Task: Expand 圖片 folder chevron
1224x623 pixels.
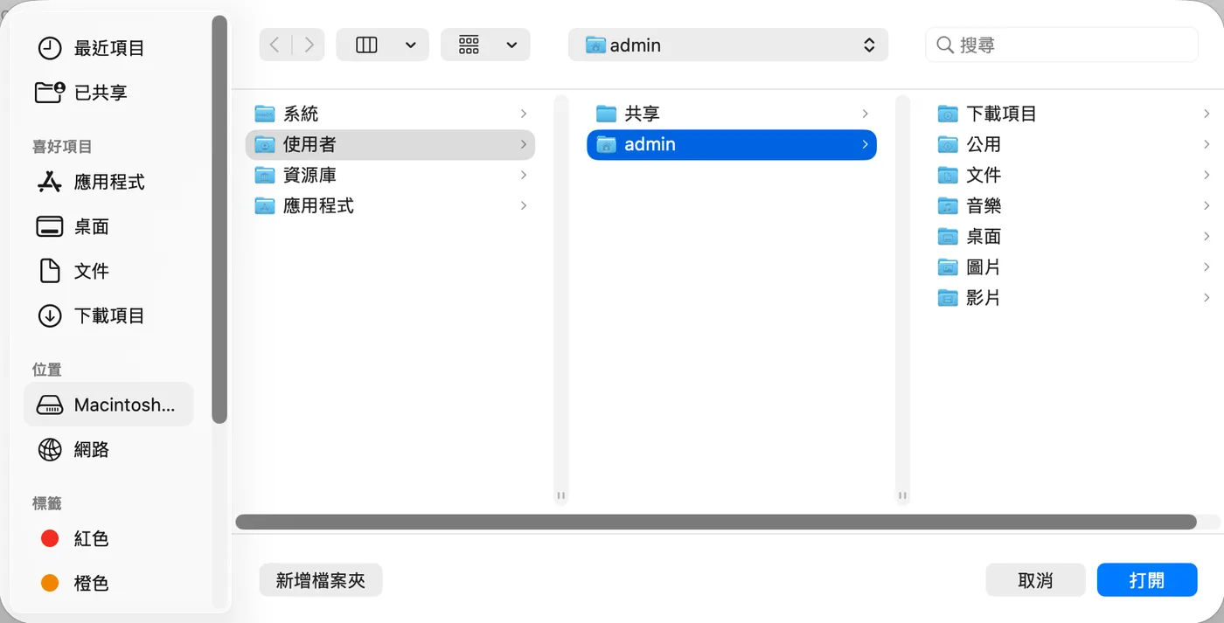Action: 1207,267
